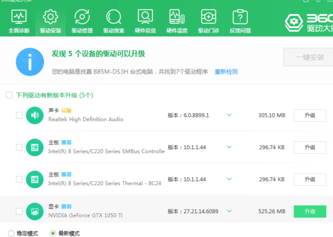Click 升级 for the SMBus Controller driver
Screen dimensions: 333x237
(310, 148)
